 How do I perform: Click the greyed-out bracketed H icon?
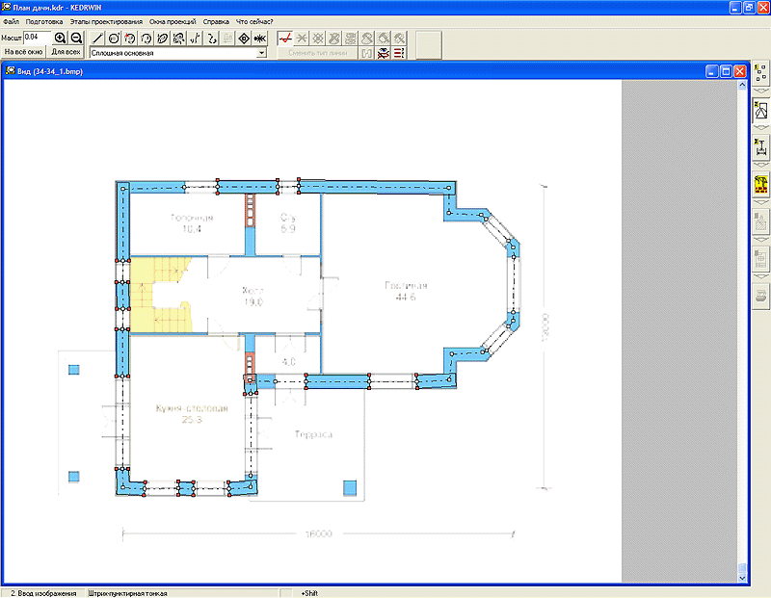[x=367, y=53]
